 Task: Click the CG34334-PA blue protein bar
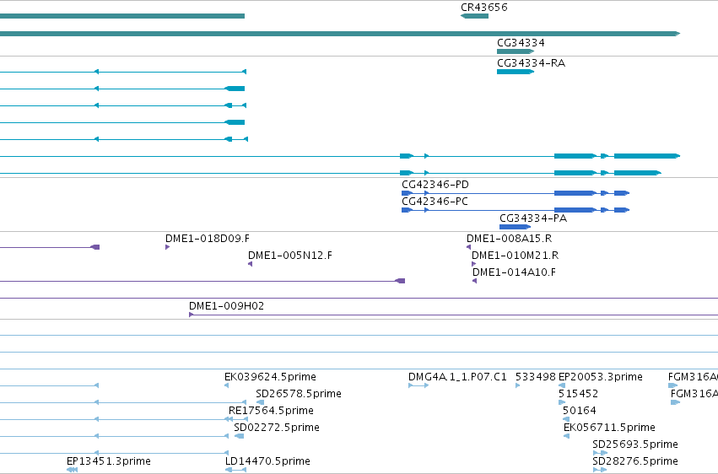tap(516, 227)
